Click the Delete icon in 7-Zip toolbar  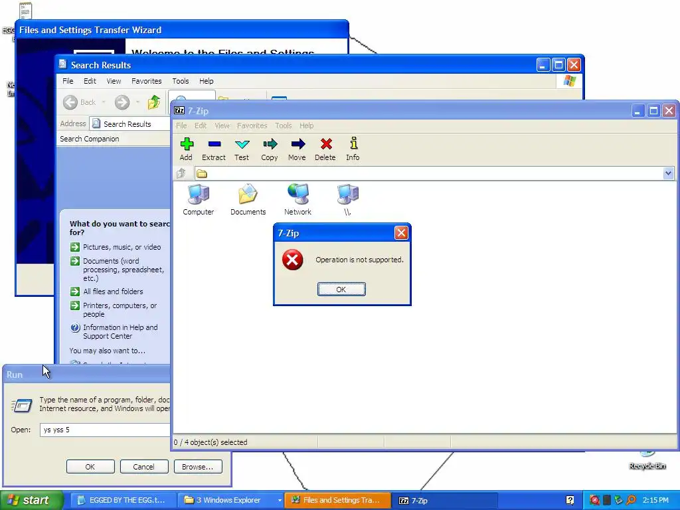325,144
